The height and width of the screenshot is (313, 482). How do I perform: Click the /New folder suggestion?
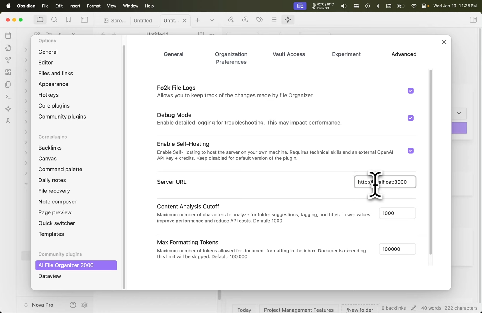[x=360, y=310]
